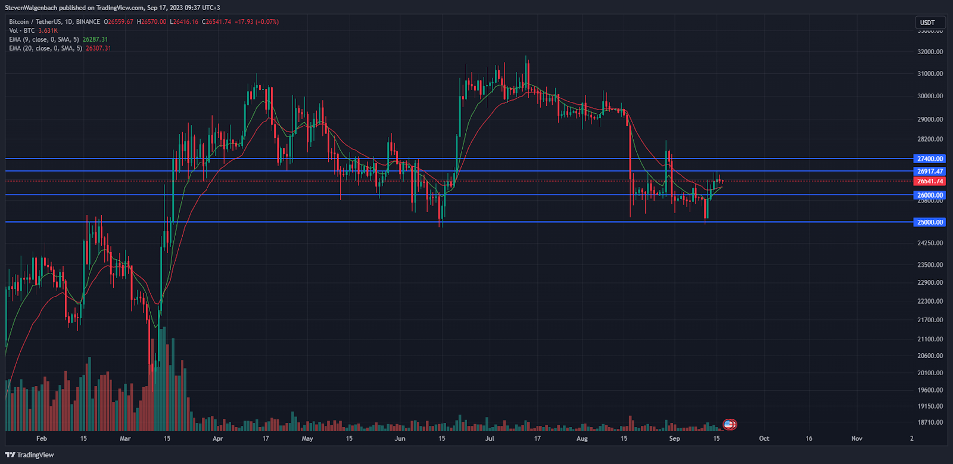Click the TradingView logo in the footer
The image size is (953, 464).
(x=30, y=455)
